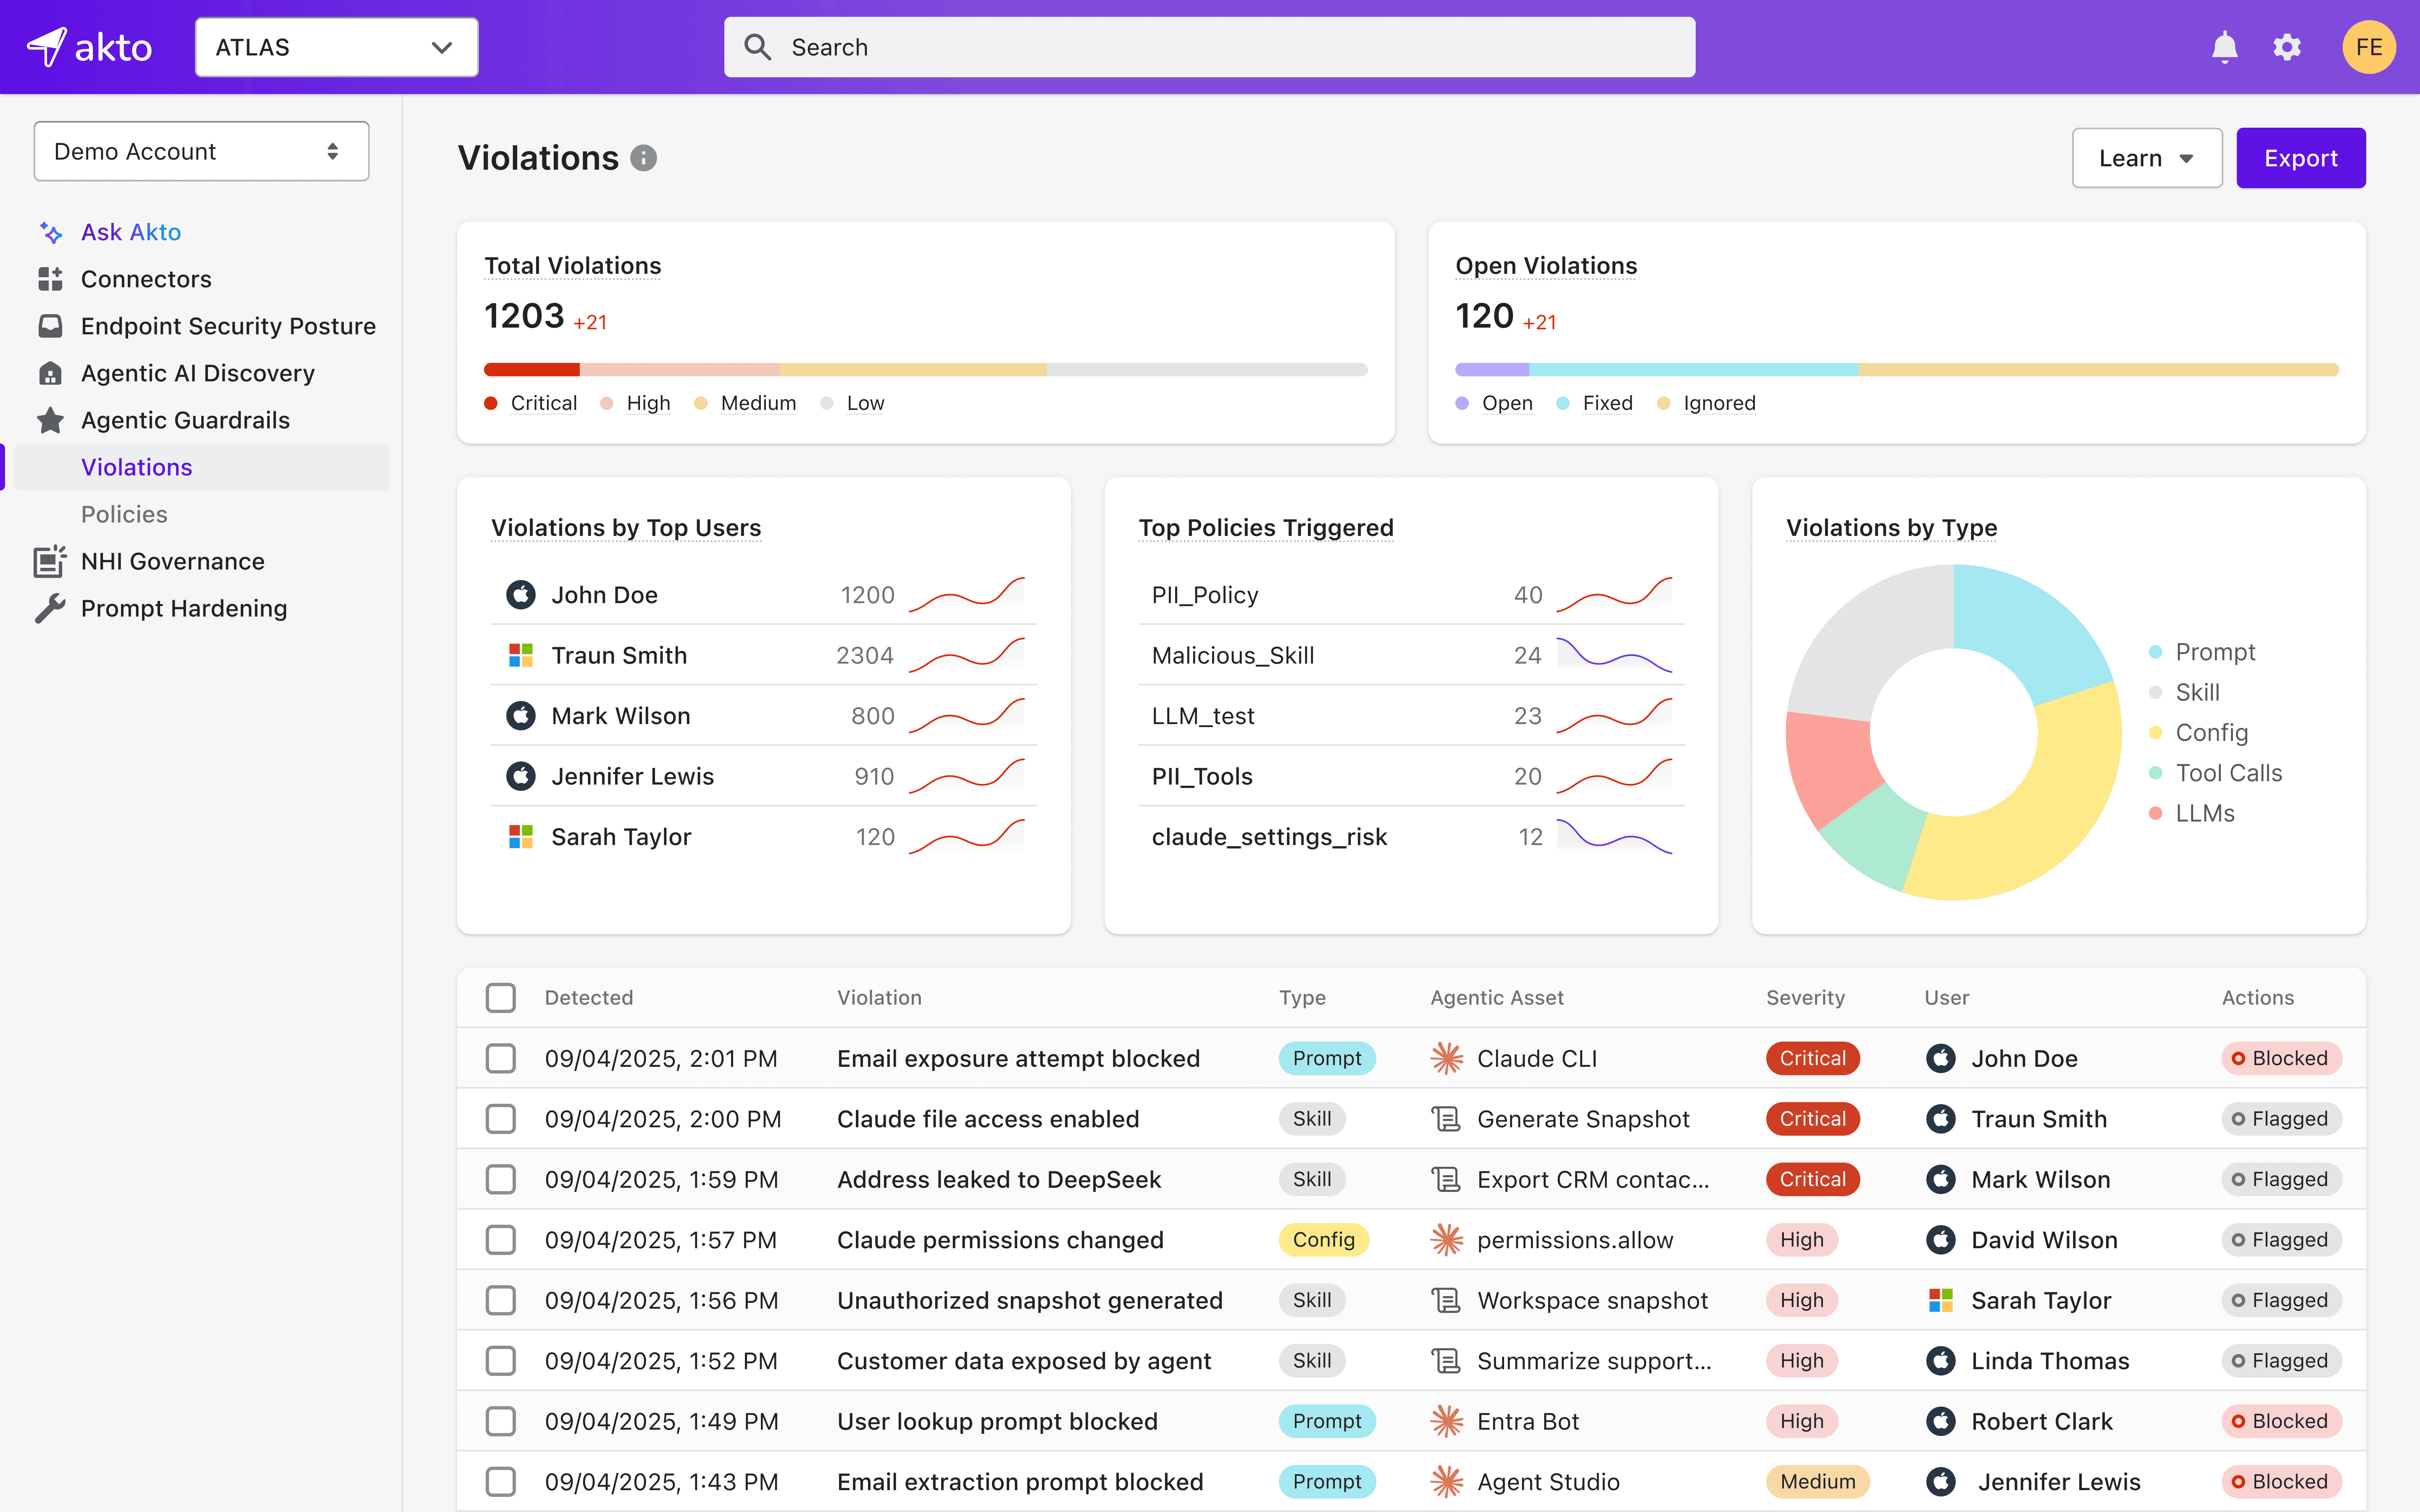This screenshot has width=2420, height=1512.
Task: Check the Claude permissions changed row
Action: [500, 1240]
